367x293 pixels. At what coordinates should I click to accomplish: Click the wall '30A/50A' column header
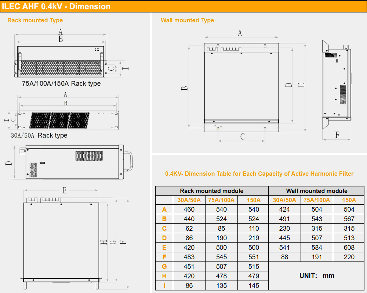(285, 200)
